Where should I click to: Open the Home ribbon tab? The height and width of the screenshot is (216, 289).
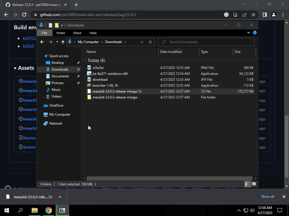pyautogui.click(x=61, y=33)
